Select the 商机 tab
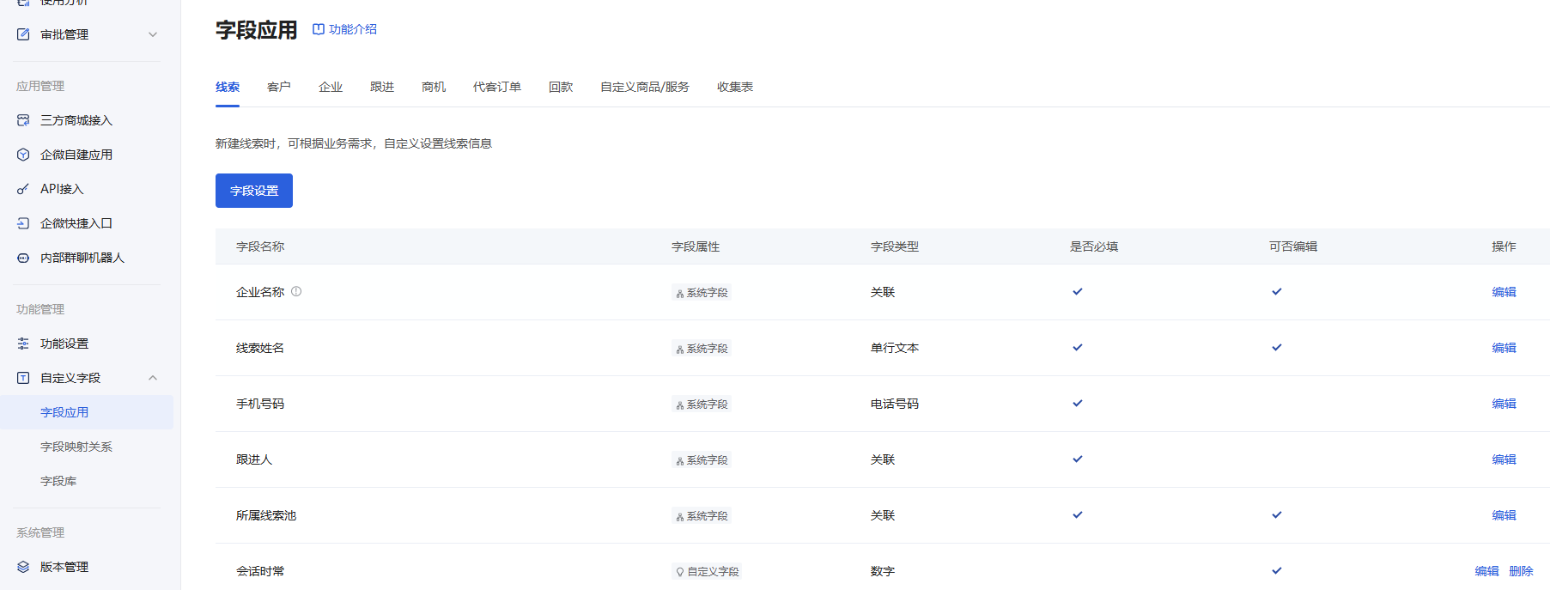 pos(434,87)
